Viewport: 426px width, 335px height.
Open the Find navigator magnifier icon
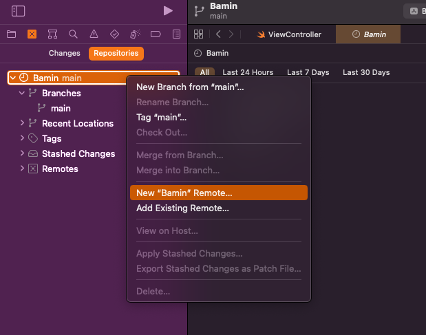(x=73, y=34)
